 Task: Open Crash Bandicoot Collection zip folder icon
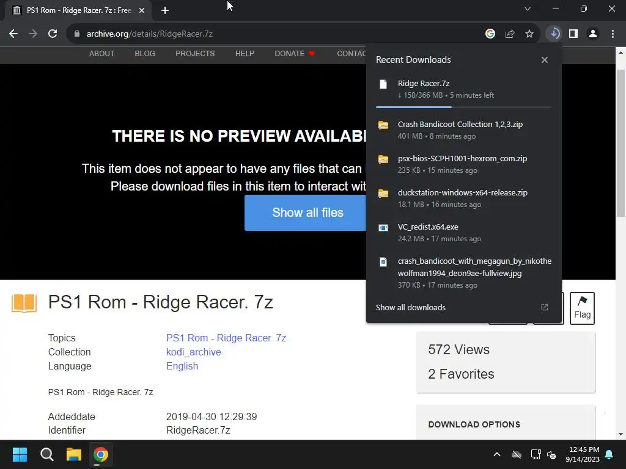click(383, 125)
